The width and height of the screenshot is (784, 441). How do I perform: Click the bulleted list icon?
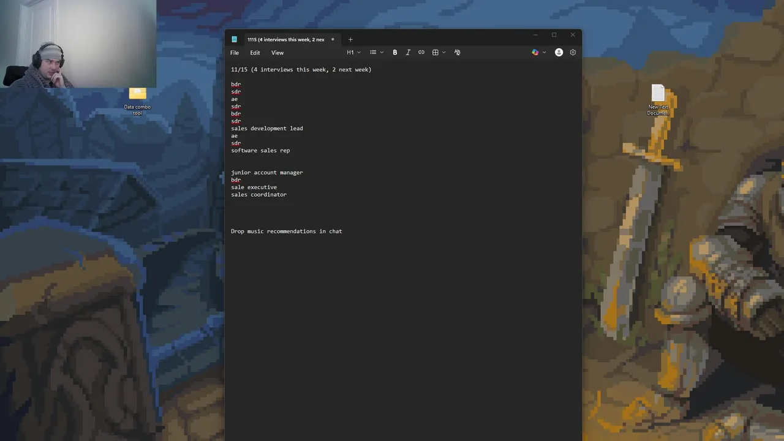click(373, 53)
